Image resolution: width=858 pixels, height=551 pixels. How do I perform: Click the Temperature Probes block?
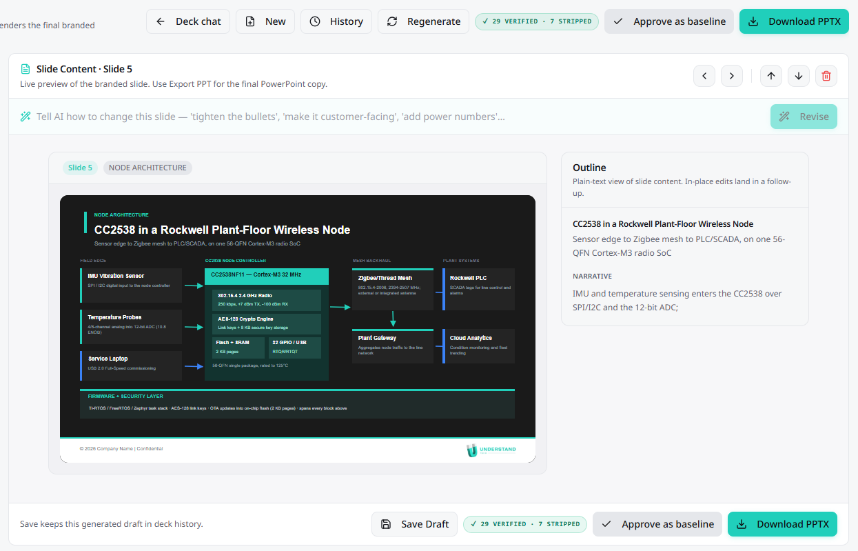tap(131, 327)
